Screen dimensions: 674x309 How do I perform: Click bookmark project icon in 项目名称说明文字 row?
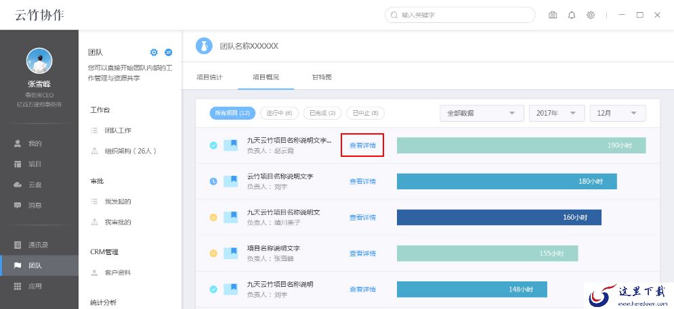tap(230, 253)
